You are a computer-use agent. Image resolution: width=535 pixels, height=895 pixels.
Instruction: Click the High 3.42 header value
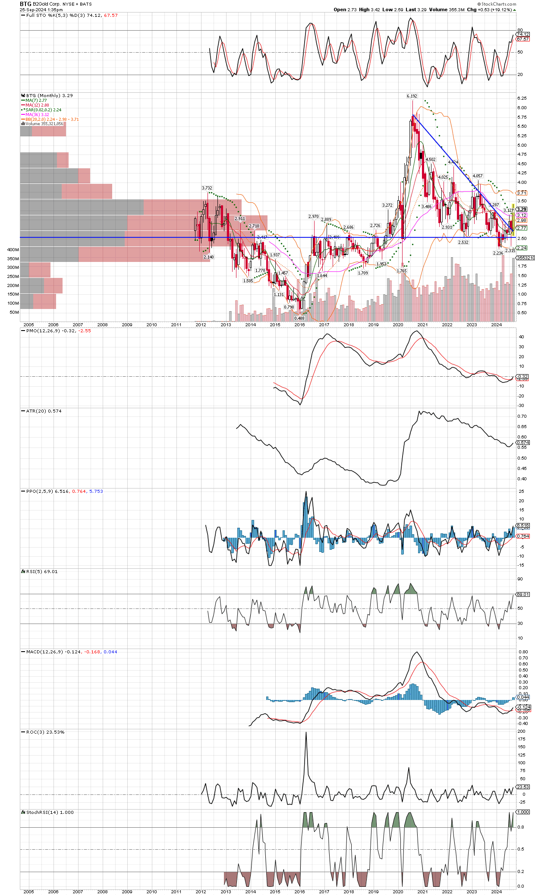[x=369, y=9]
